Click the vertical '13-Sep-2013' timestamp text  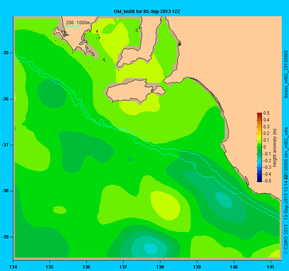click(x=286, y=207)
